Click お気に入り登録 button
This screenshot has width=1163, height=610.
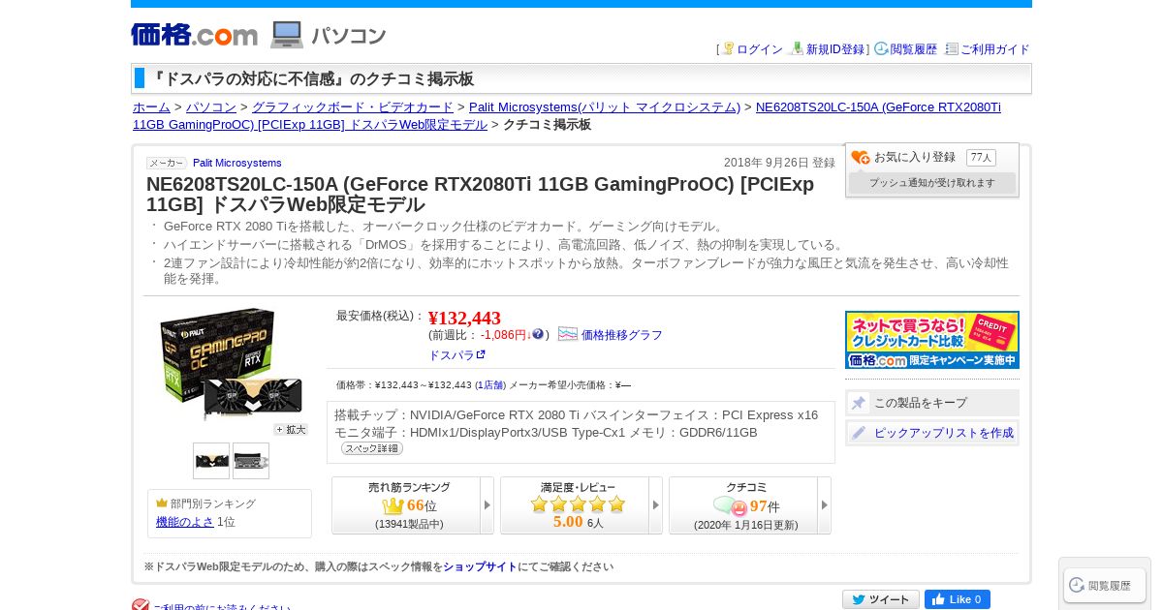click(x=914, y=157)
